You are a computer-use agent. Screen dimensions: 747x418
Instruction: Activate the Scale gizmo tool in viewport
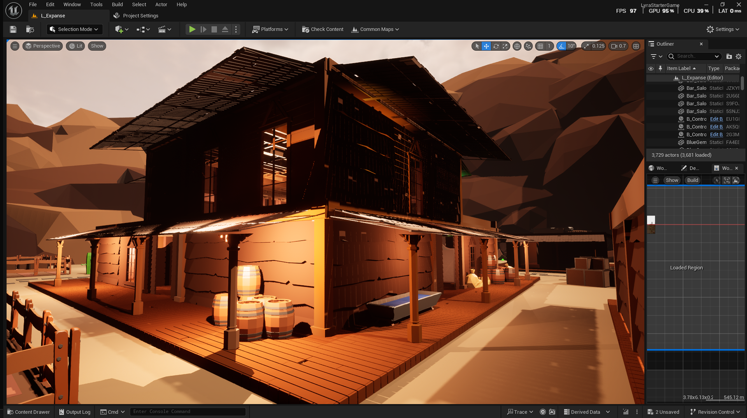(505, 46)
